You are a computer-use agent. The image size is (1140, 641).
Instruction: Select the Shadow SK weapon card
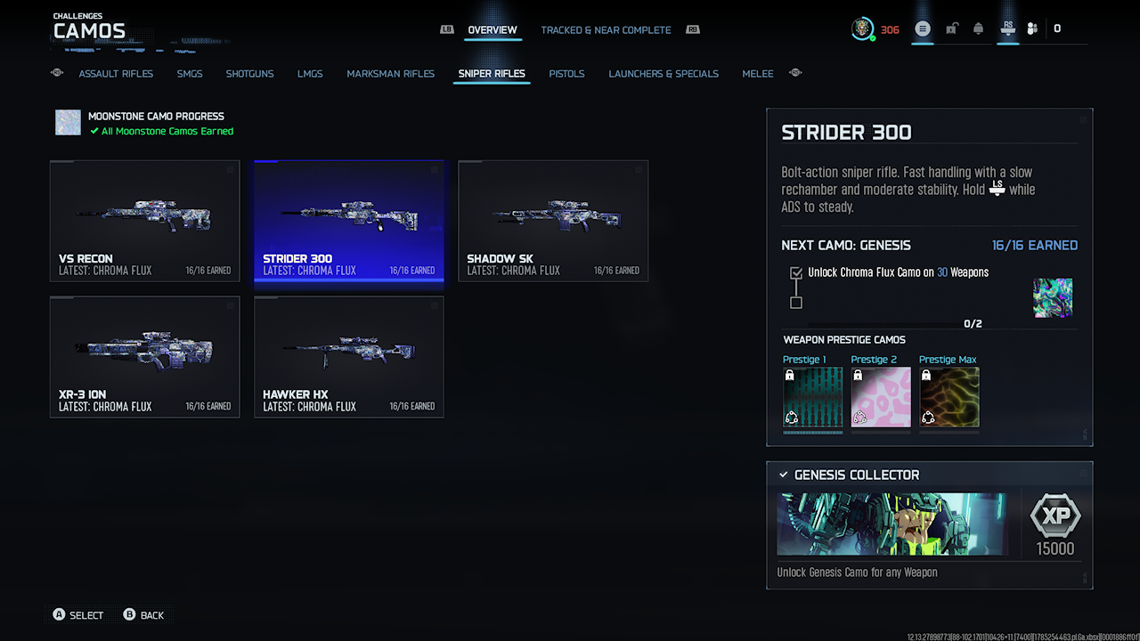point(553,221)
